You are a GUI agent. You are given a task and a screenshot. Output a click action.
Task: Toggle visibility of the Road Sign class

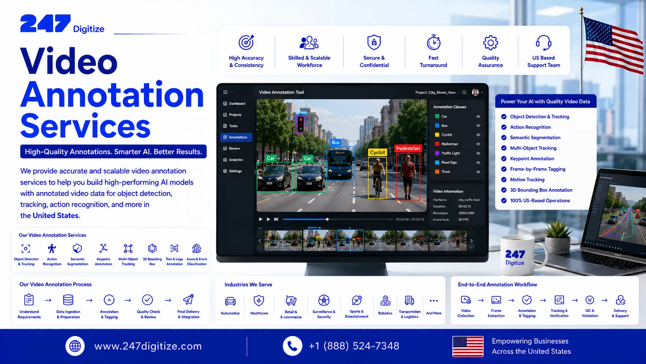coord(478,162)
